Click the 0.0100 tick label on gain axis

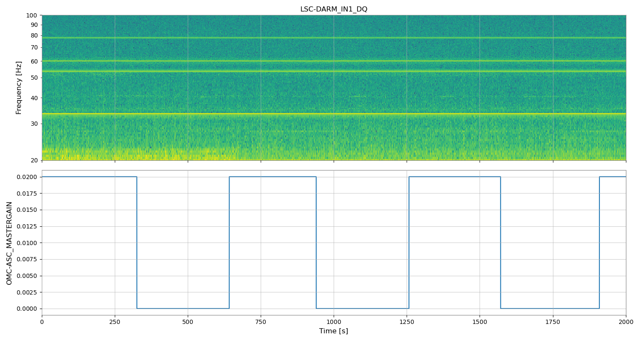tap(29, 243)
